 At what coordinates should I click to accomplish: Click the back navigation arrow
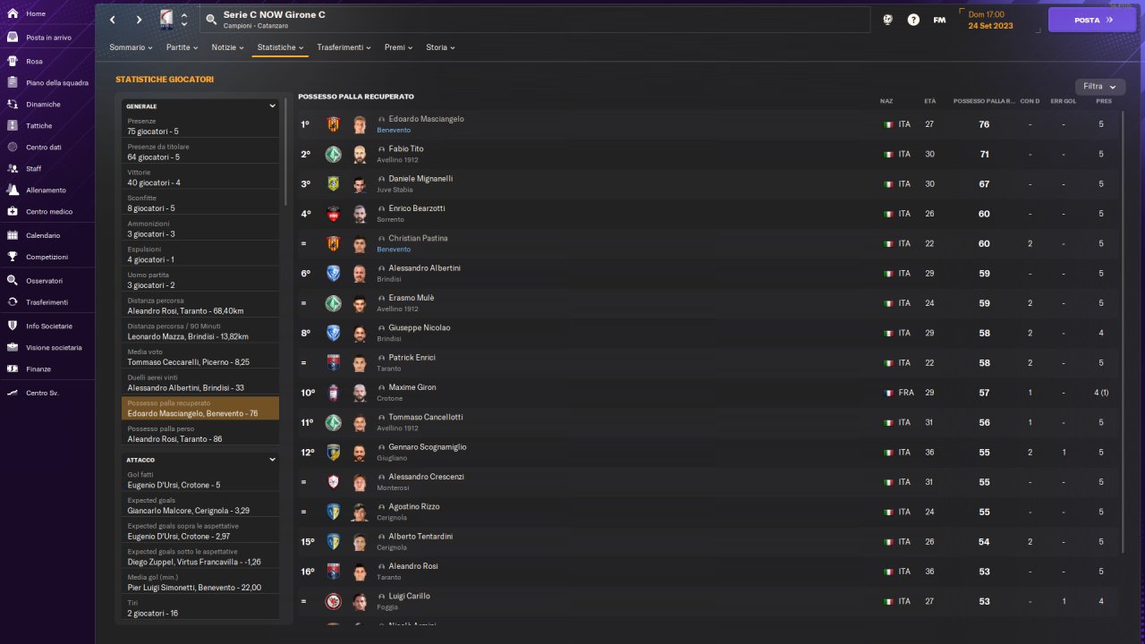113,20
